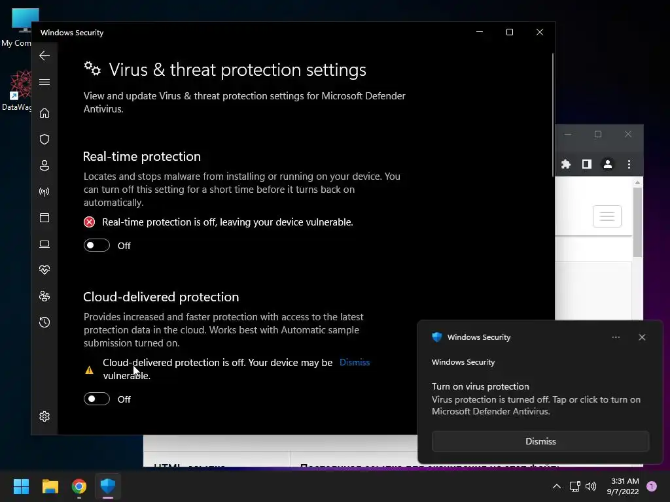Close the Windows Security notification
This screenshot has height=502, width=670.
coord(642,337)
